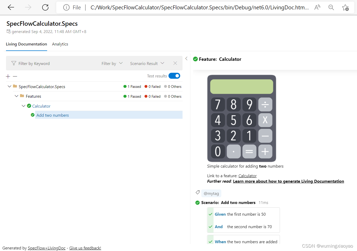Click '1 Passed' in SpecFlowCalculator.Specs row
Image resolution: width=357 pixels, height=251 pixels.
click(132, 87)
